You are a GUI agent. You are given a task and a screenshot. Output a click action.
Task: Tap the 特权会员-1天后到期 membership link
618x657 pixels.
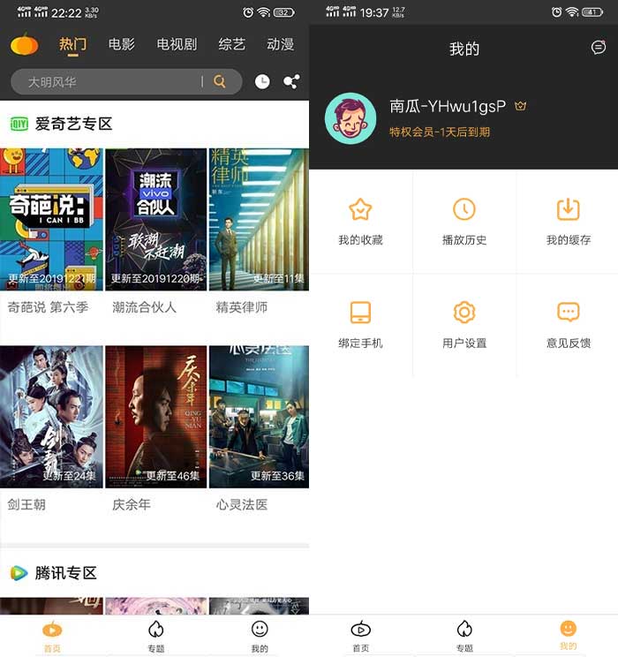pyautogui.click(x=440, y=132)
